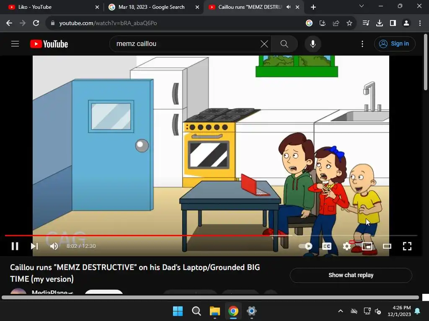Viewport: 429px width, 321px height.
Task: Open Chrome three-dot menu
Action: (420, 23)
